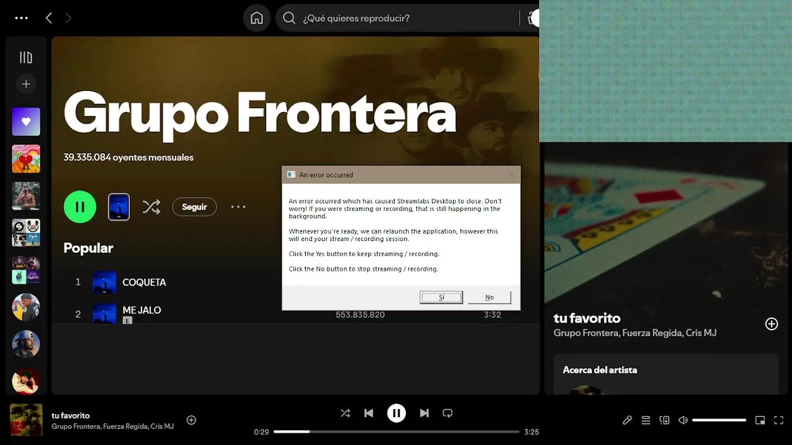The height and width of the screenshot is (445, 792).
Task: Open the round artist avatar with cap
Action: (x=26, y=307)
